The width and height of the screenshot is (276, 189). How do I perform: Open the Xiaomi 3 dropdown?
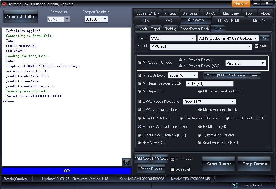(x=246, y=63)
